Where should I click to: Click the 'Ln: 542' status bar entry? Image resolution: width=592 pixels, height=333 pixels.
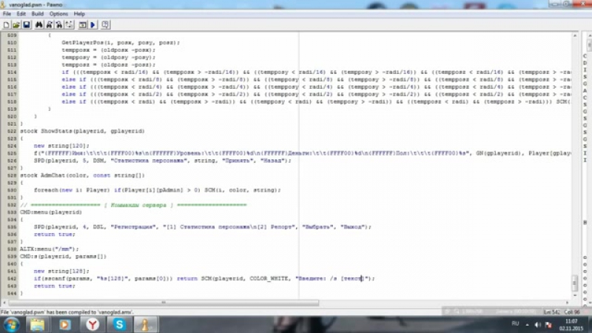(x=551, y=312)
